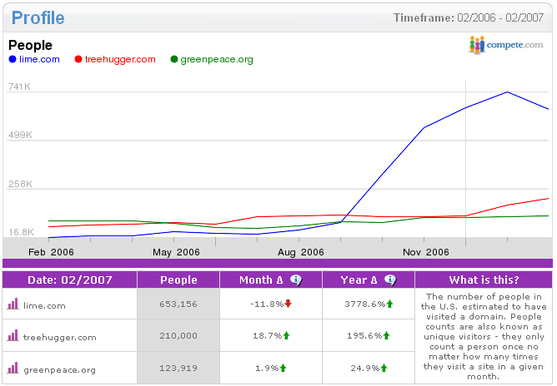Click the 16.8K axis label

pos(22,232)
